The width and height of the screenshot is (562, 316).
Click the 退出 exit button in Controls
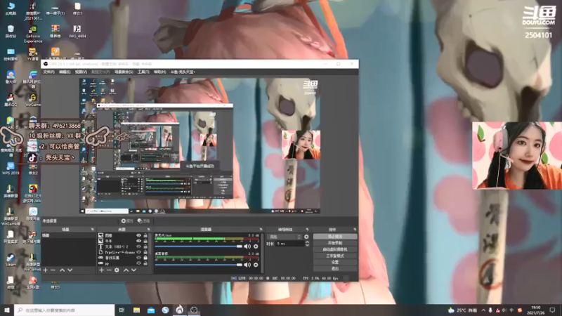point(335,268)
